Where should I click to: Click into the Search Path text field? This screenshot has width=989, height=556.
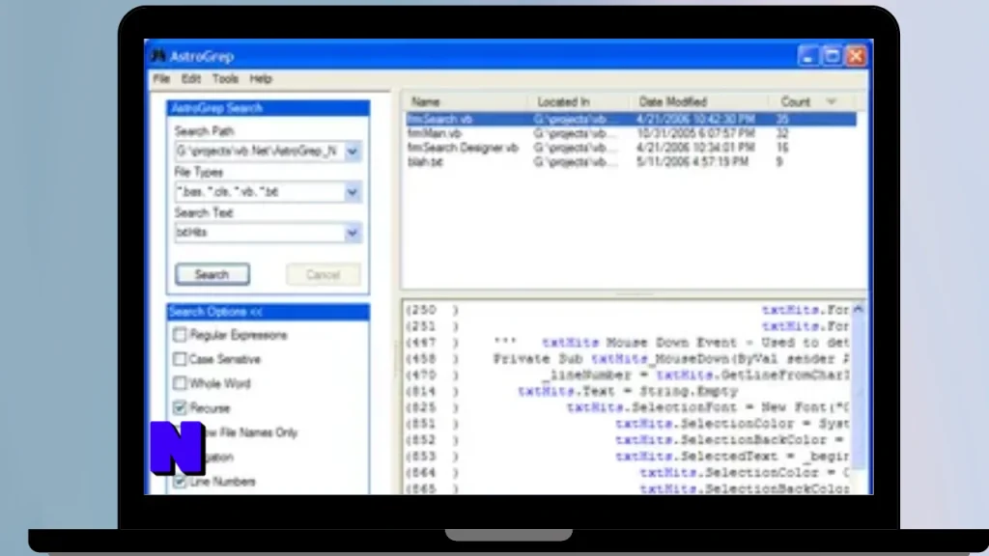click(x=259, y=152)
